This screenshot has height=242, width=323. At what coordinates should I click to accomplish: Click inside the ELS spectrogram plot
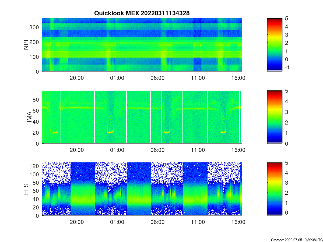tap(142, 189)
